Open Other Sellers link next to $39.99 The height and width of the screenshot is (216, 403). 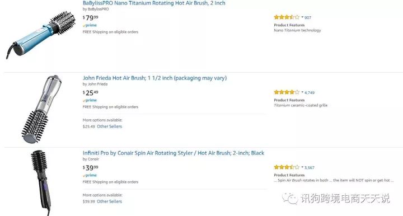(110, 201)
